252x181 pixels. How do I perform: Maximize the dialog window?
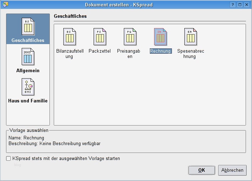tap(240, 5)
